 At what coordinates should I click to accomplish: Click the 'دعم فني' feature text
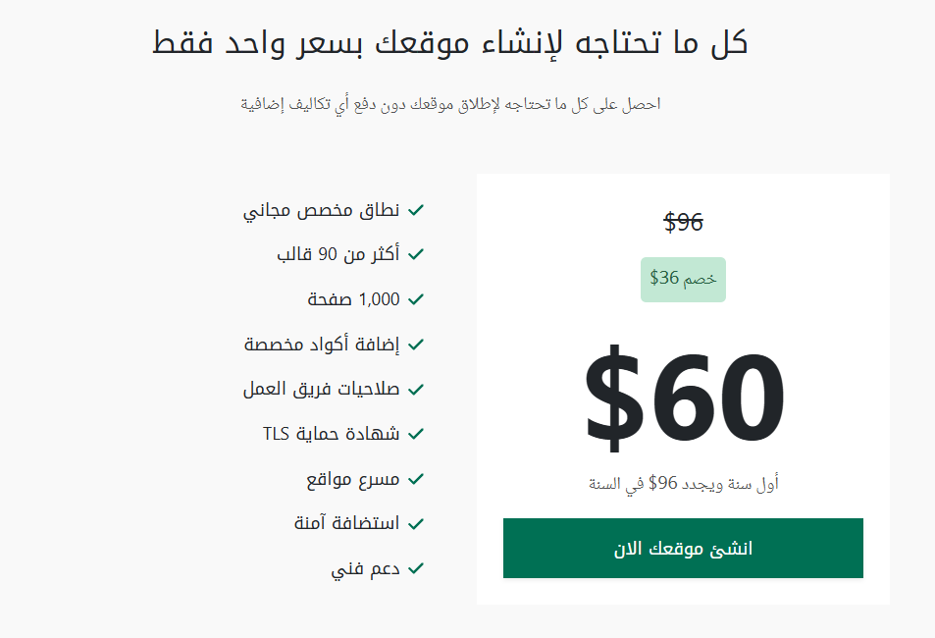coord(365,568)
